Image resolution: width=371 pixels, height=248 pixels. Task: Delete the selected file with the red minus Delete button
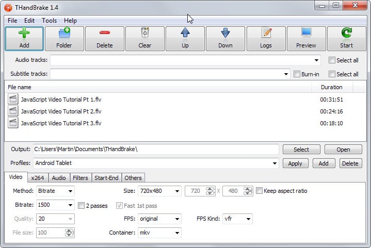[x=105, y=39]
